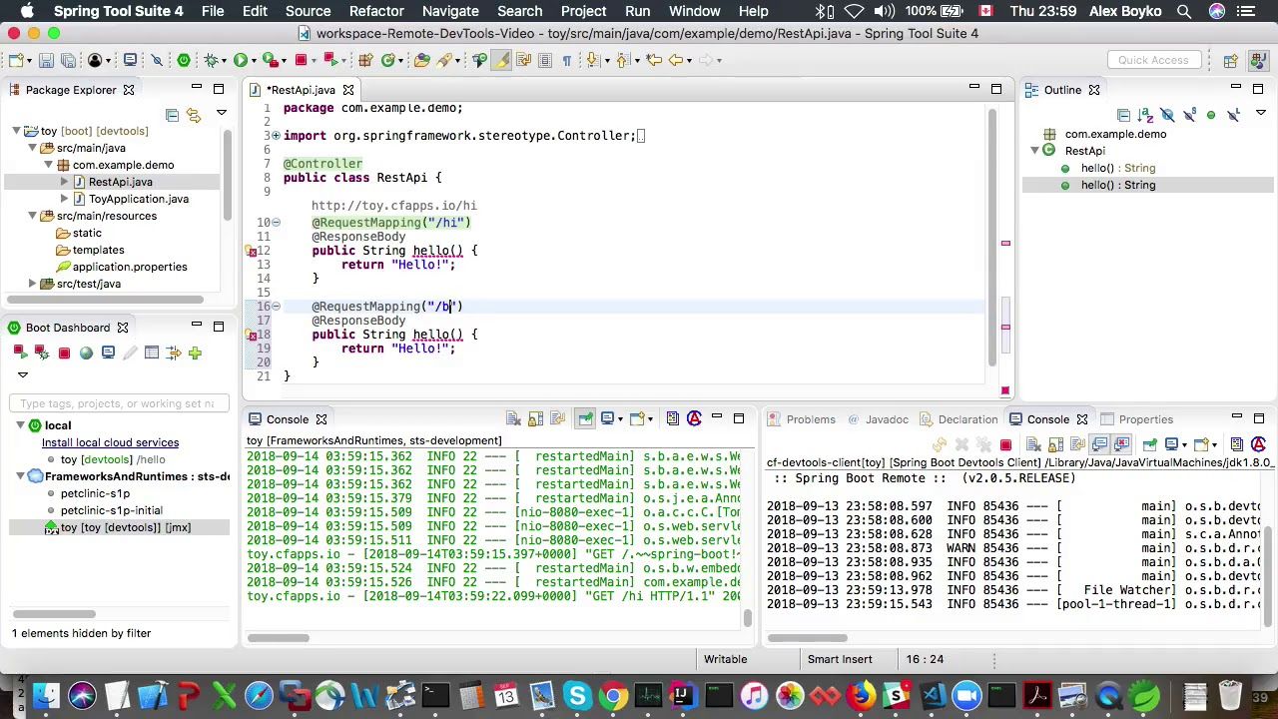Switch to the Problems tab

810,419
